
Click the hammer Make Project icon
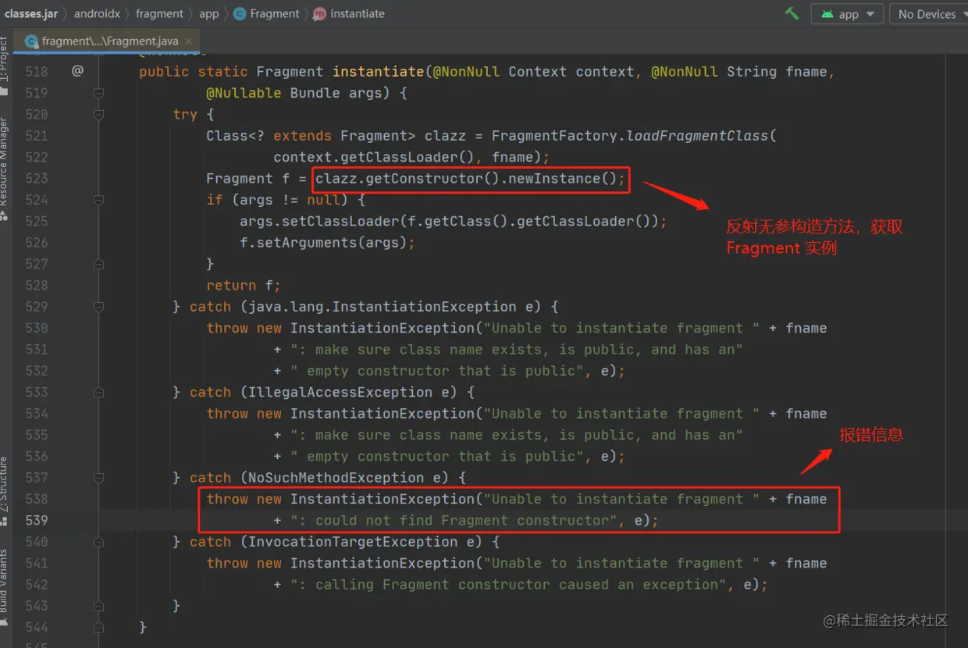pos(792,14)
